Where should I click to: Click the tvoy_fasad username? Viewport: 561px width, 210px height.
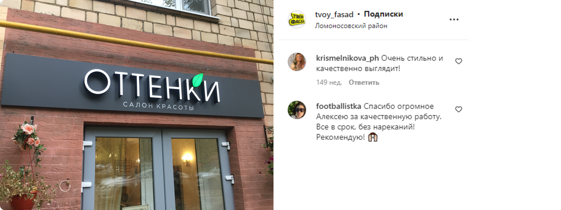tap(334, 14)
